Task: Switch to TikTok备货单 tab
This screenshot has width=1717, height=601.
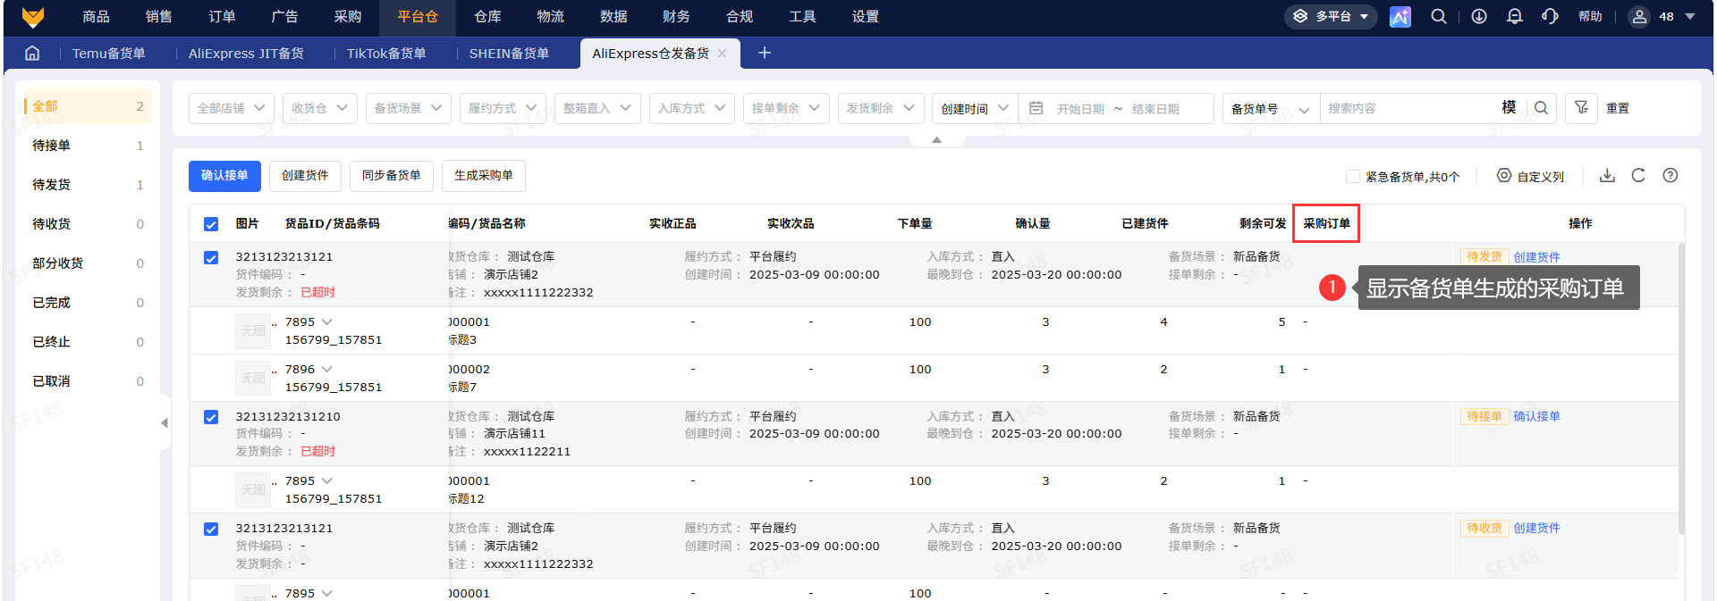Action: tap(386, 54)
